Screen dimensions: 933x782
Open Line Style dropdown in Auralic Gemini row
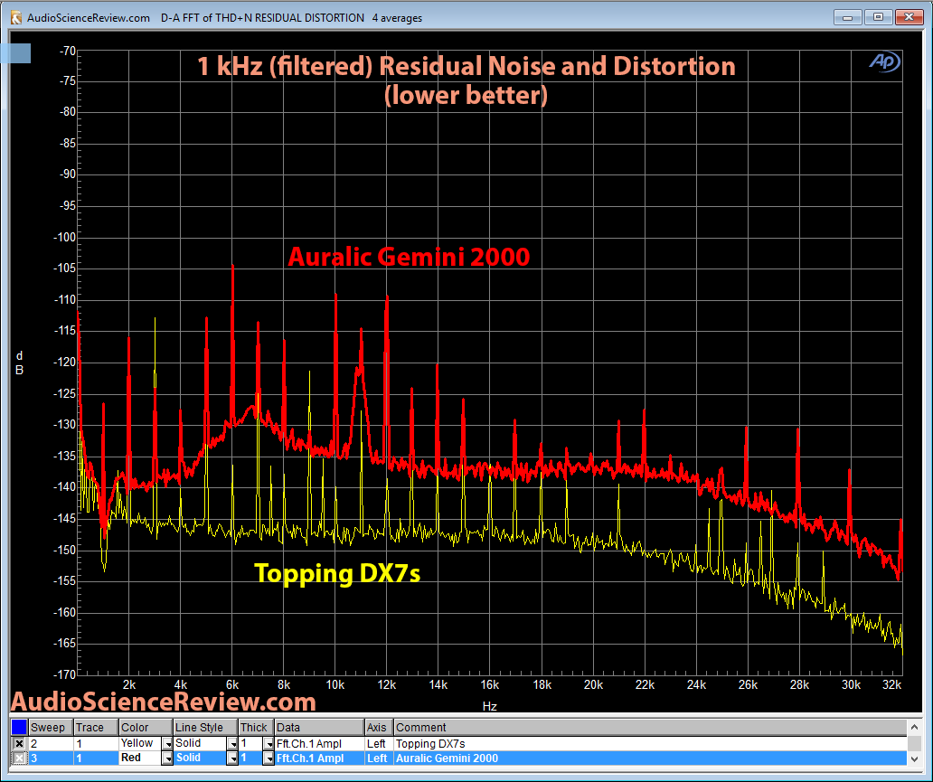(232, 758)
